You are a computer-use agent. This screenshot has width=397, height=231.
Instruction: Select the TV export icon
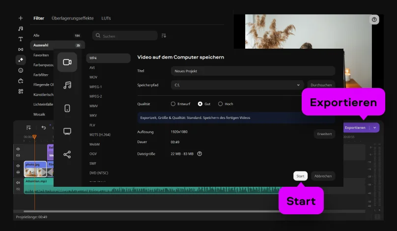pyautogui.click(x=67, y=131)
